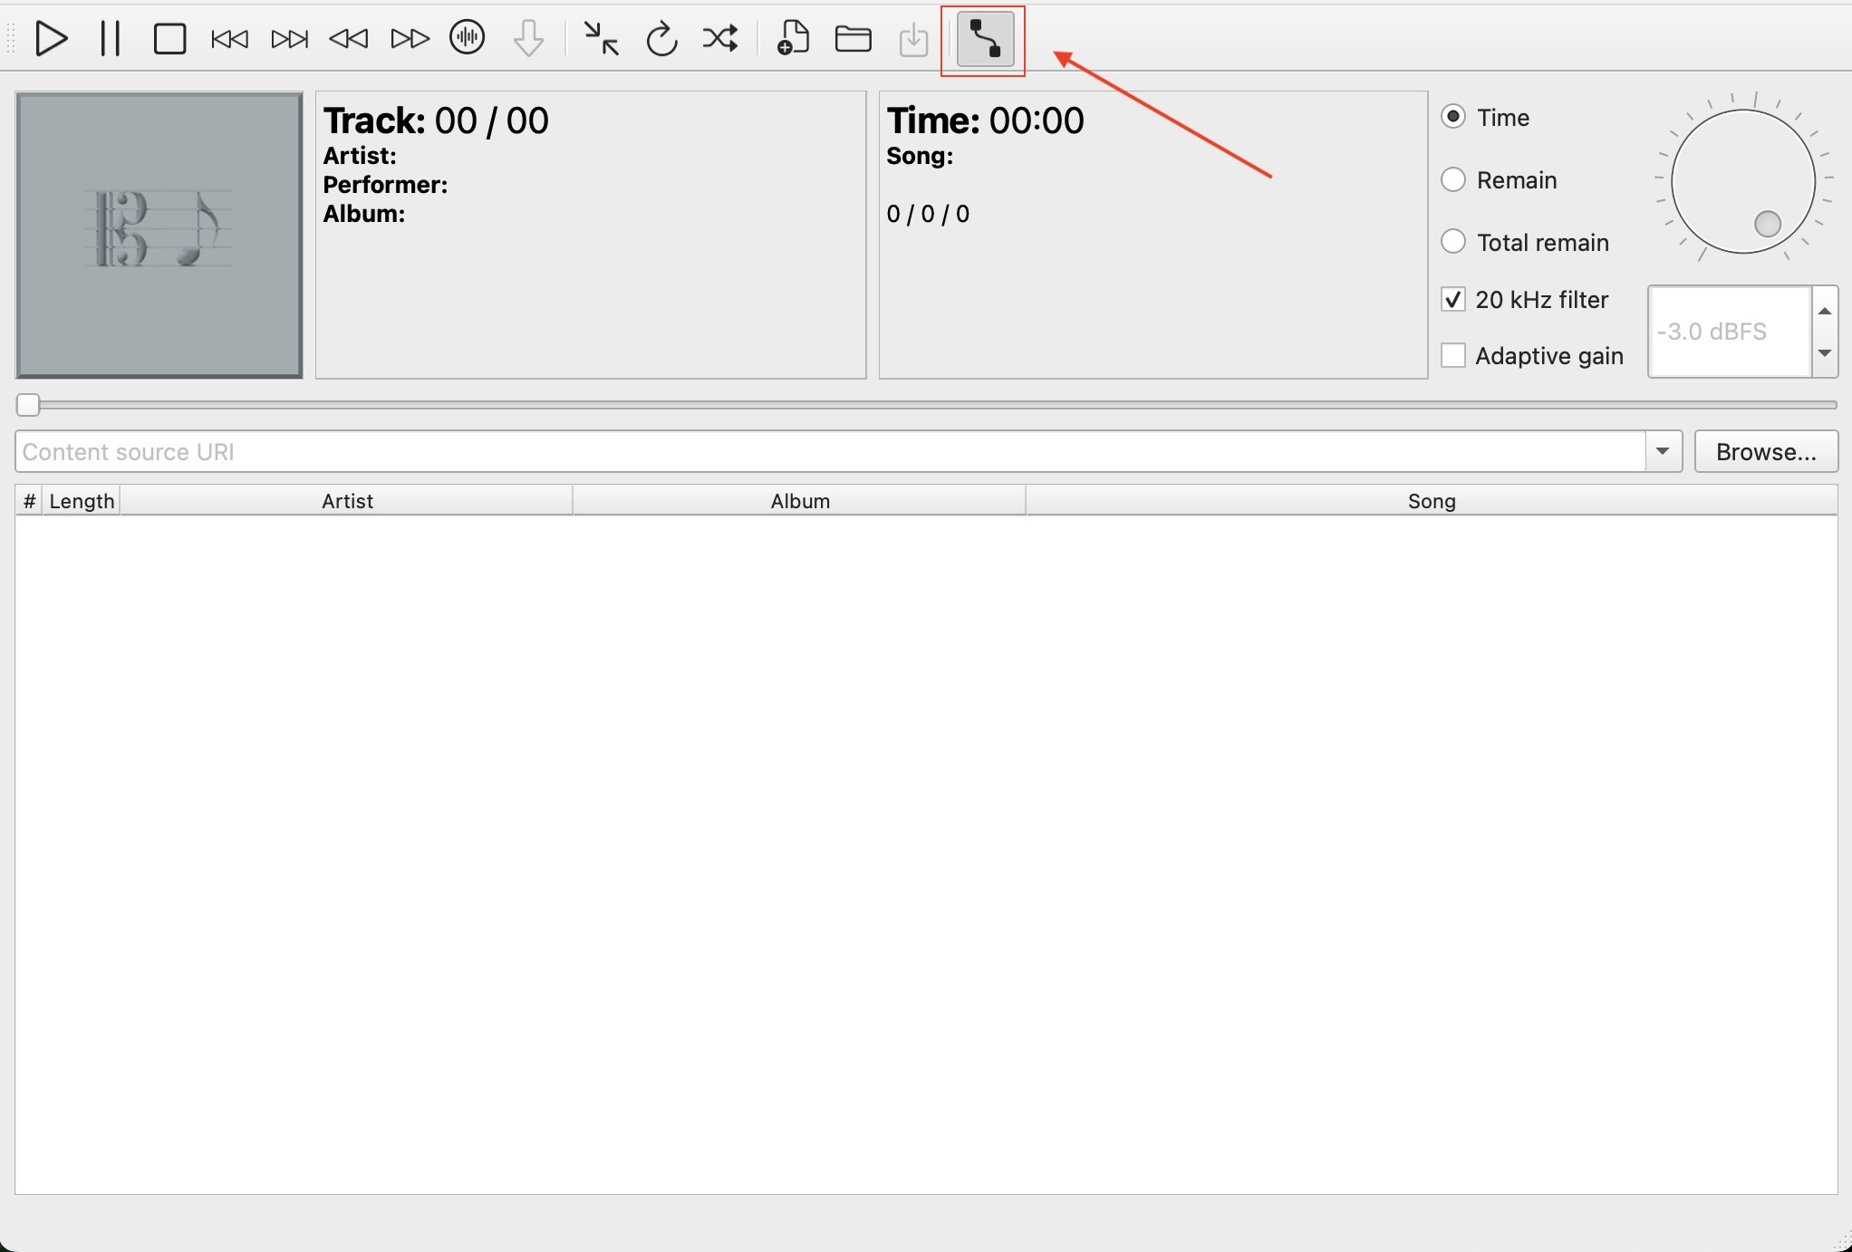1852x1252 pixels.
Task: Click the Content source URI field
Action: (830, 452)
